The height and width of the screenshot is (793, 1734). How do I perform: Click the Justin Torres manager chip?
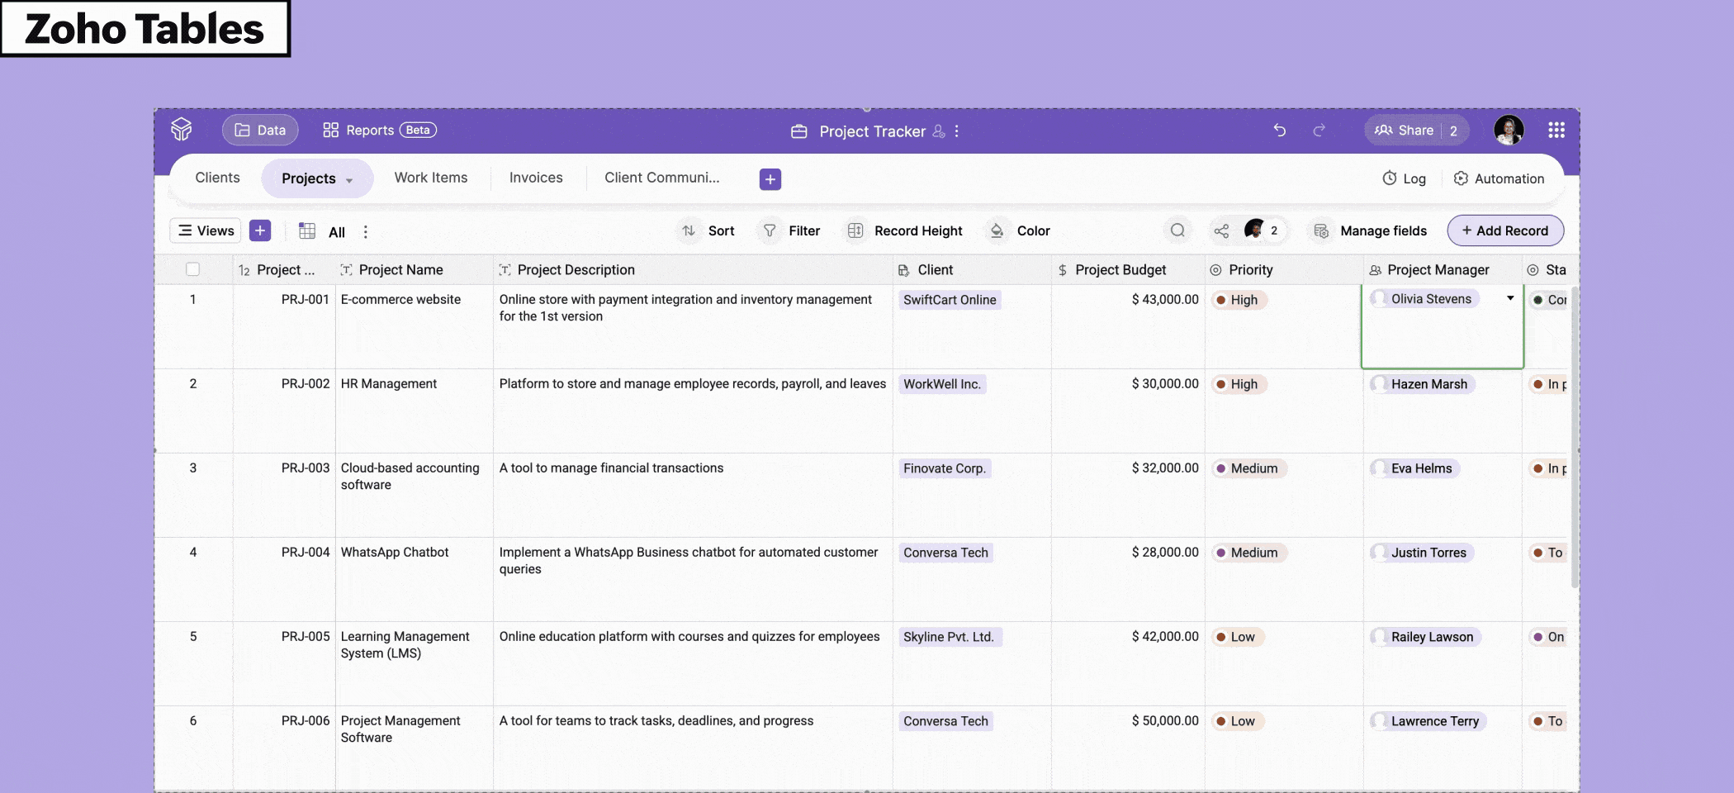[x=1422, y=553]
